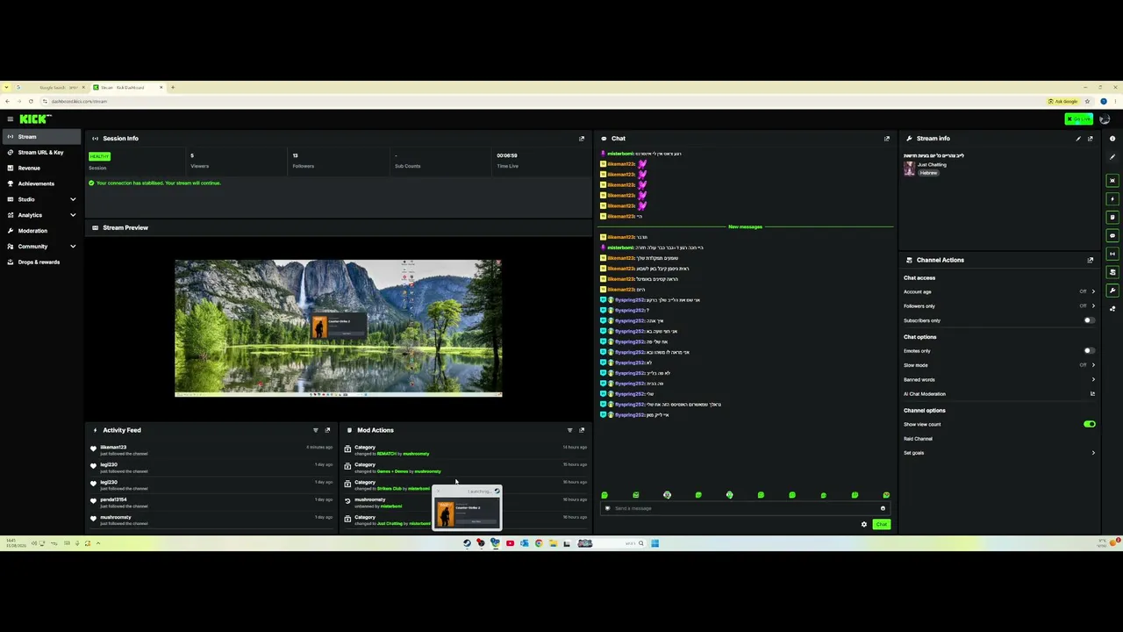The width and height of the screenshot is (1123, 632).
Task: Open Slow mode setting
Action: (x=999, y=365)
